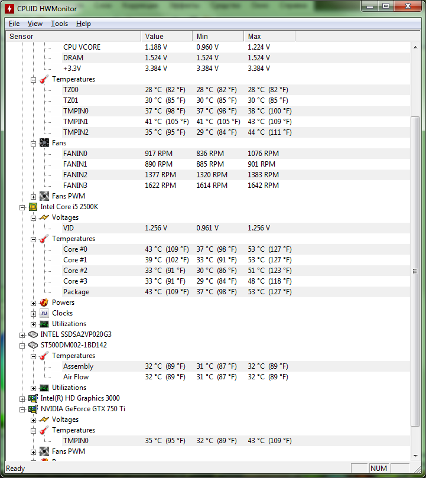Click the GTX 750 Ti Temperatures thermometer icon
426x478 pixels.
(x=44, y=430)
